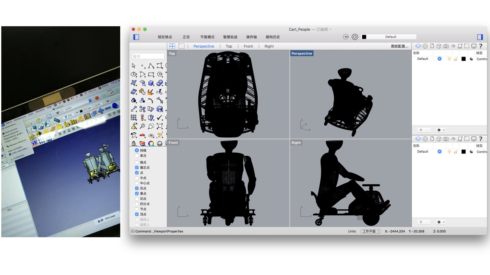Open the rainbow color wheel tool

(x=151, y=144)
